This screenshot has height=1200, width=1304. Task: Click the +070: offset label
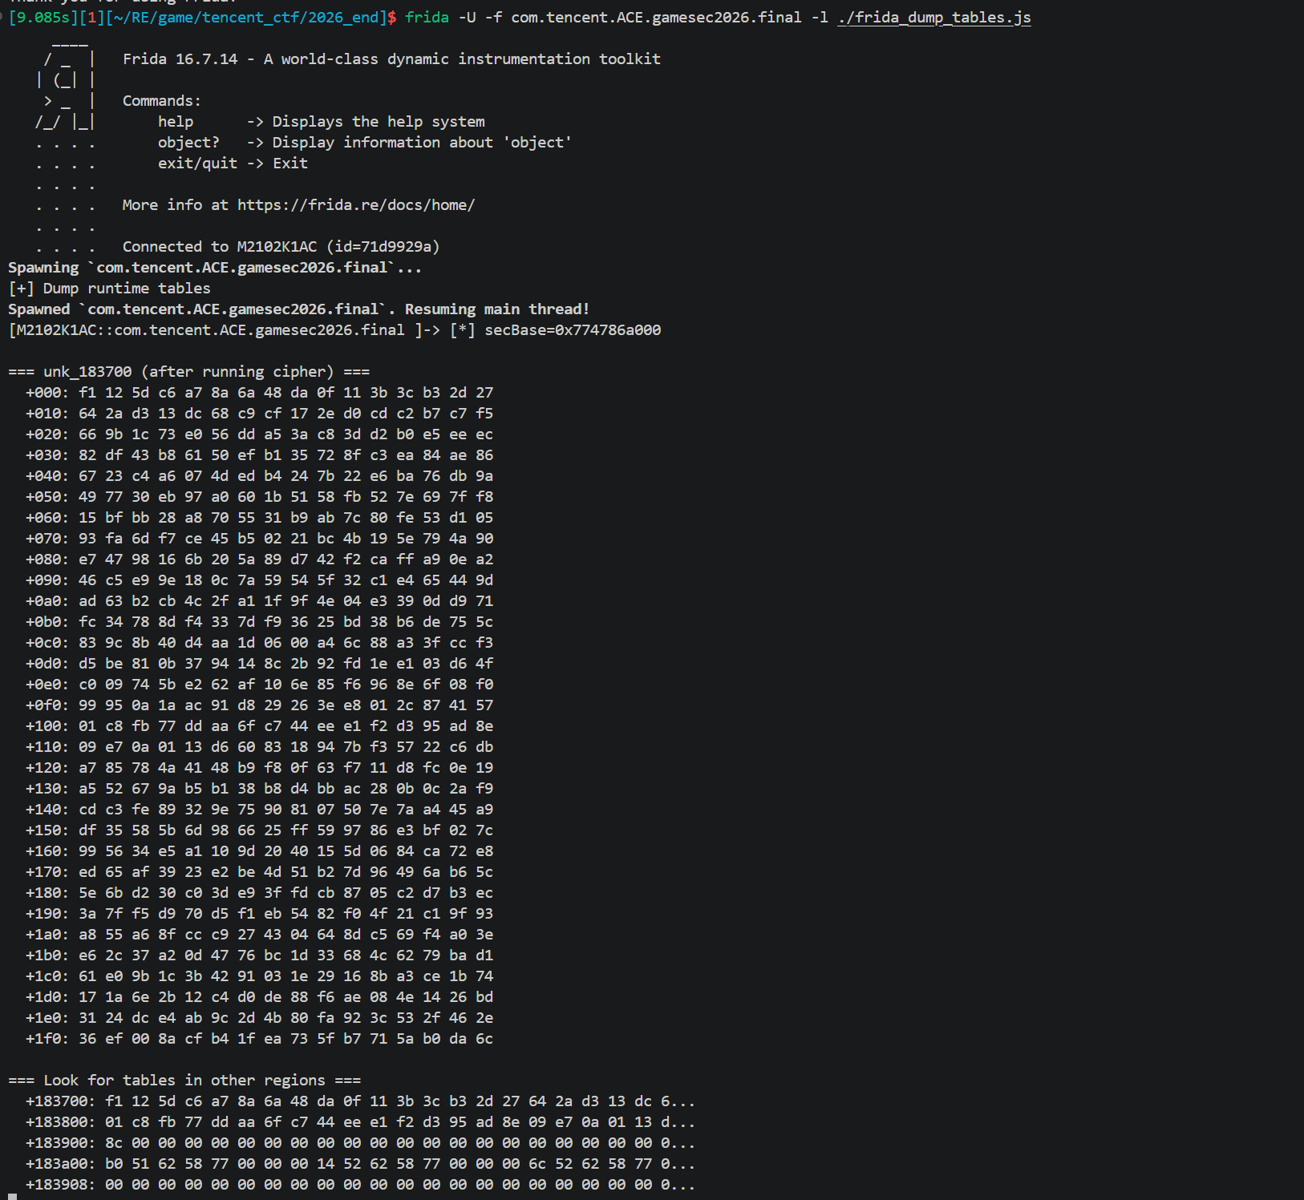click(47, 539)
